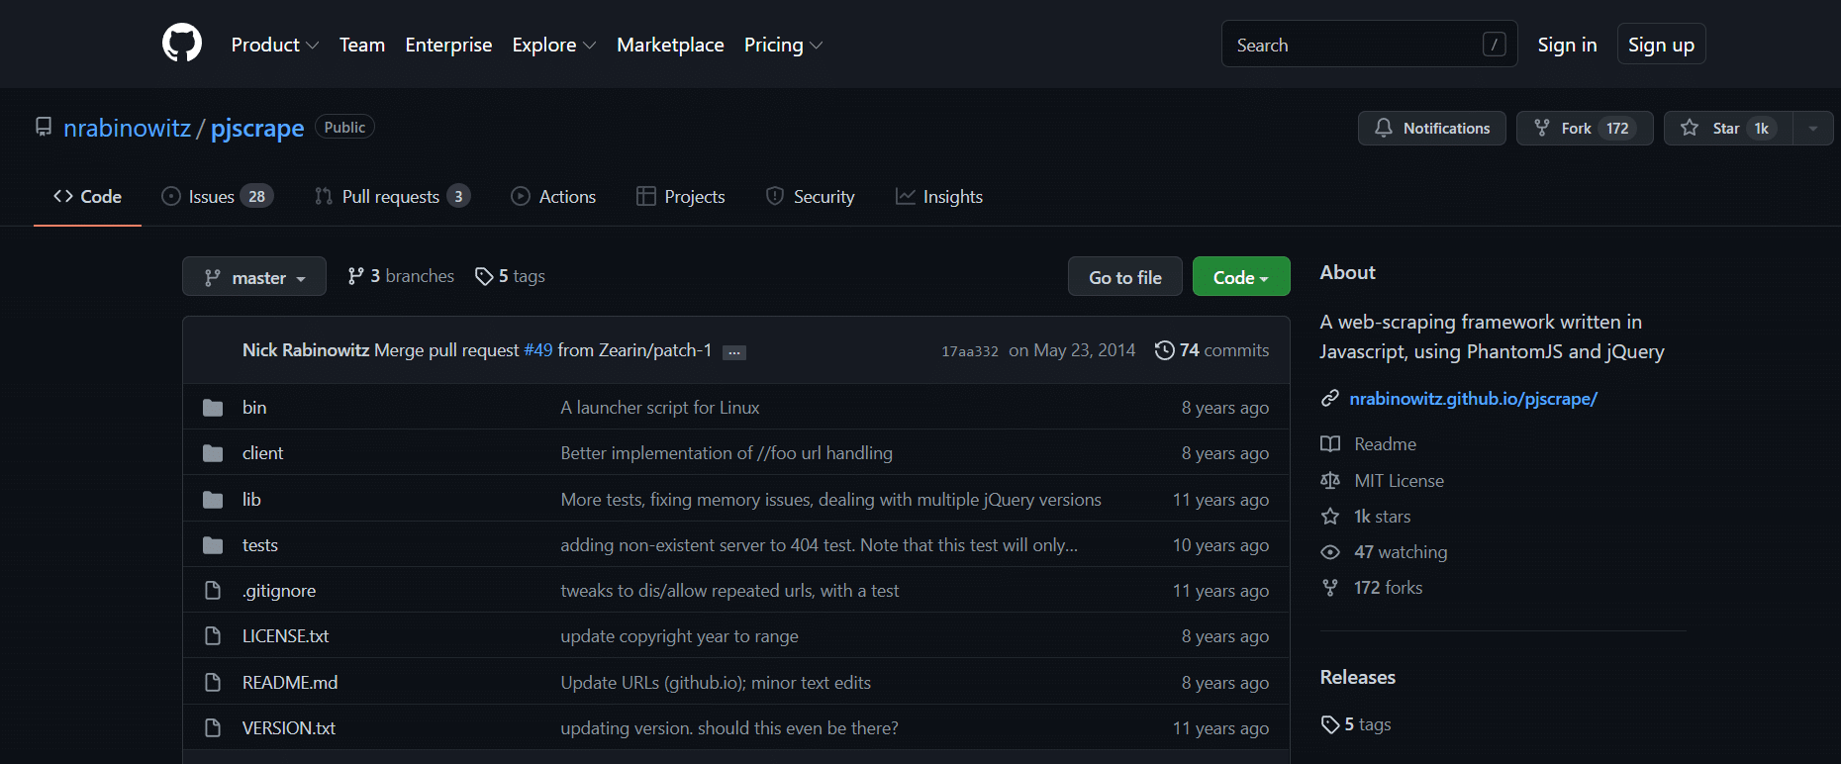Click the .gitignore file icon
The width and height of the screenshot is (1841, 764).
click(213, 591)
